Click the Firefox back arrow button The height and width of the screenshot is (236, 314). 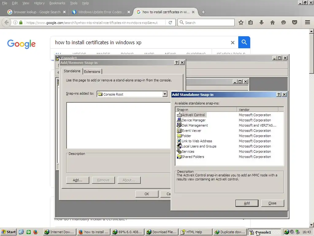pos(6,22)
